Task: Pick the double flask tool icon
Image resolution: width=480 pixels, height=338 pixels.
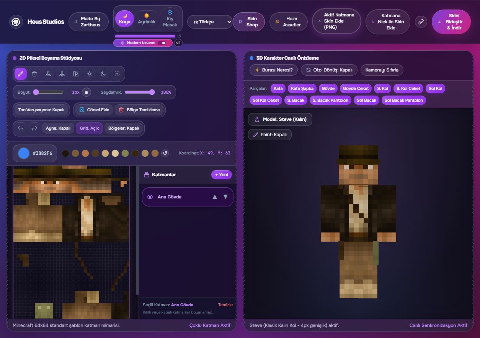Action: click(62, 74)
